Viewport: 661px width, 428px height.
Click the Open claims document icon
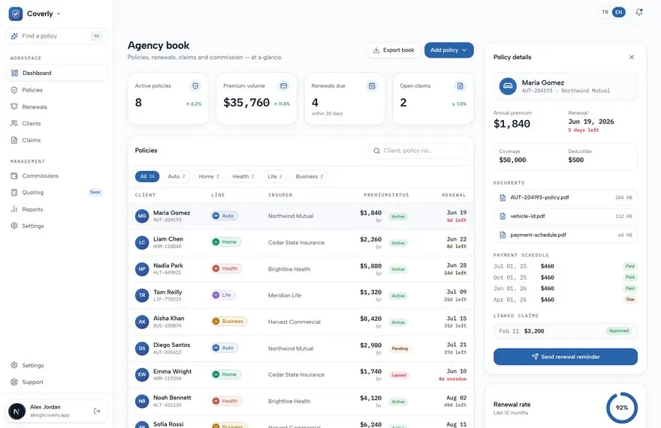pos(460,86)
